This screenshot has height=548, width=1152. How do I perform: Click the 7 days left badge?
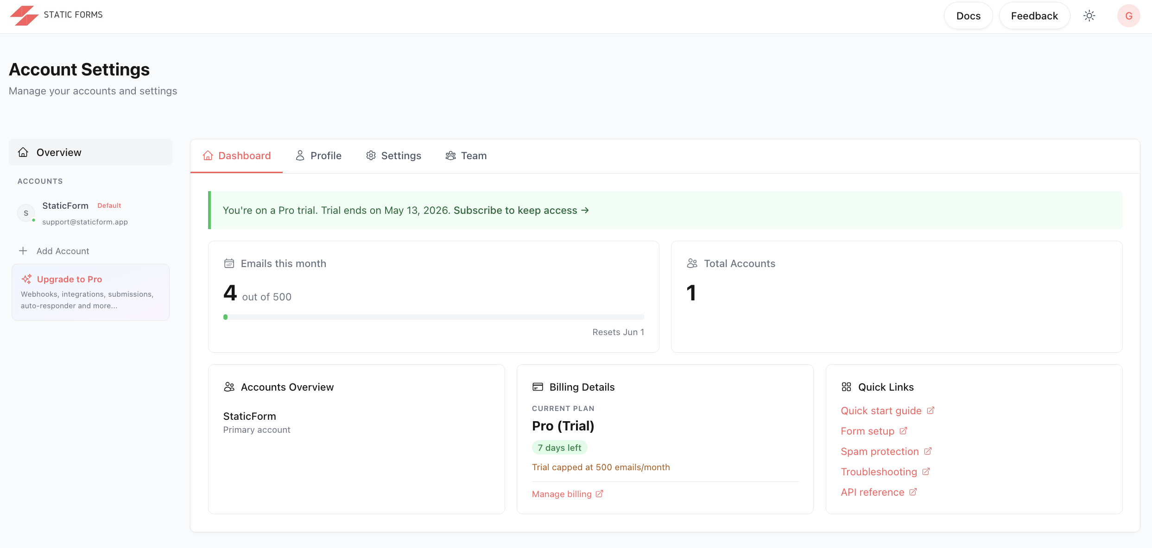coord(559,448)
